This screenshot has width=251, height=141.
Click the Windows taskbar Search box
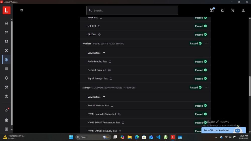(x=93, y=137)
